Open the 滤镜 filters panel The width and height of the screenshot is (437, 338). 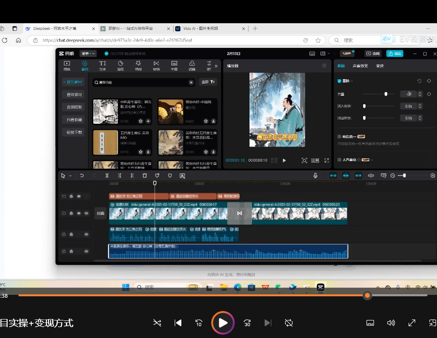point(192,65)
